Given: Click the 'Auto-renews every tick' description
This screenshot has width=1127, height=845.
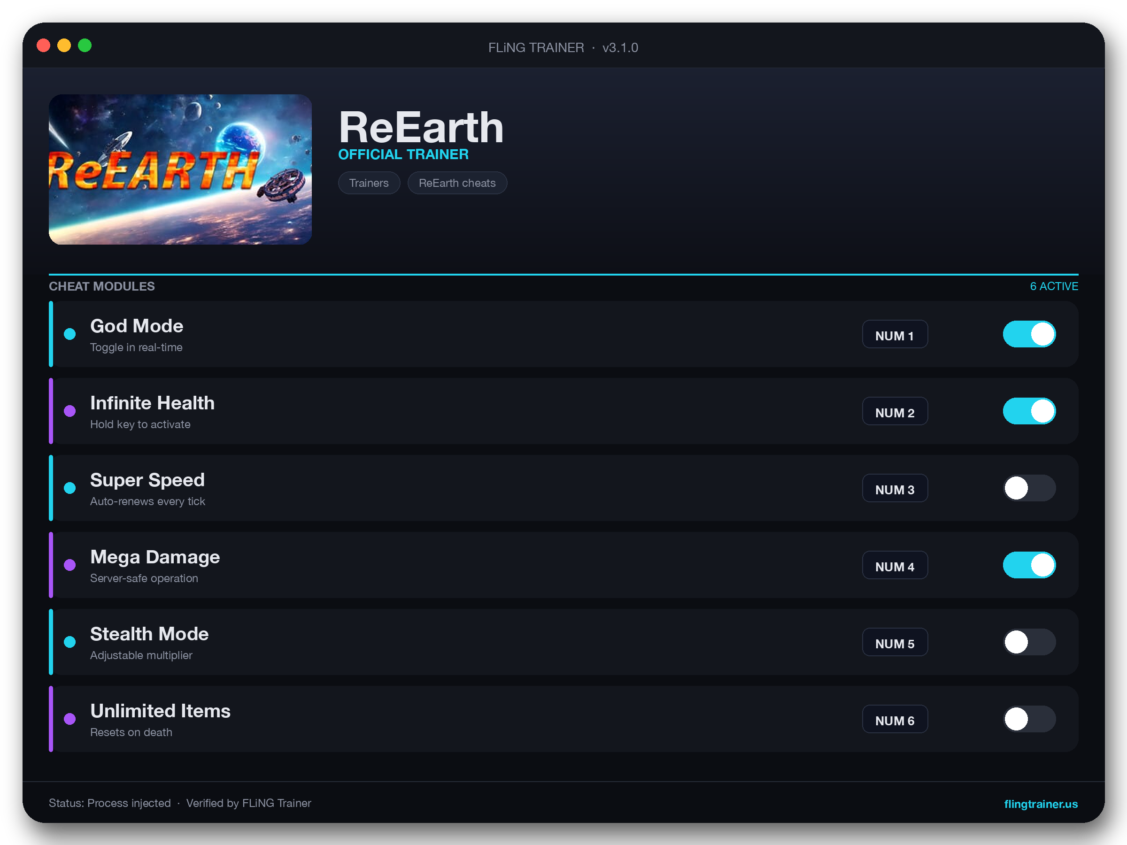Looking at the screenshot, I should [148, 501].
